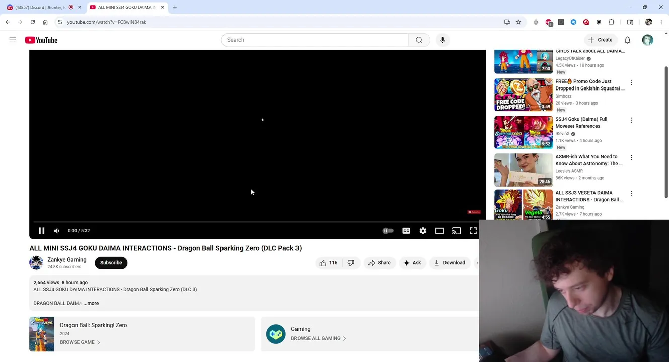Open the Shazam extension icon
669x362 pixels.
tap(573, 22)
